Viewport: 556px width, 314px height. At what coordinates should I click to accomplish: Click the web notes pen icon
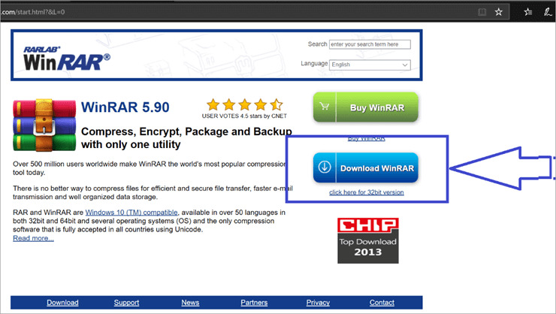pos(548,12)
